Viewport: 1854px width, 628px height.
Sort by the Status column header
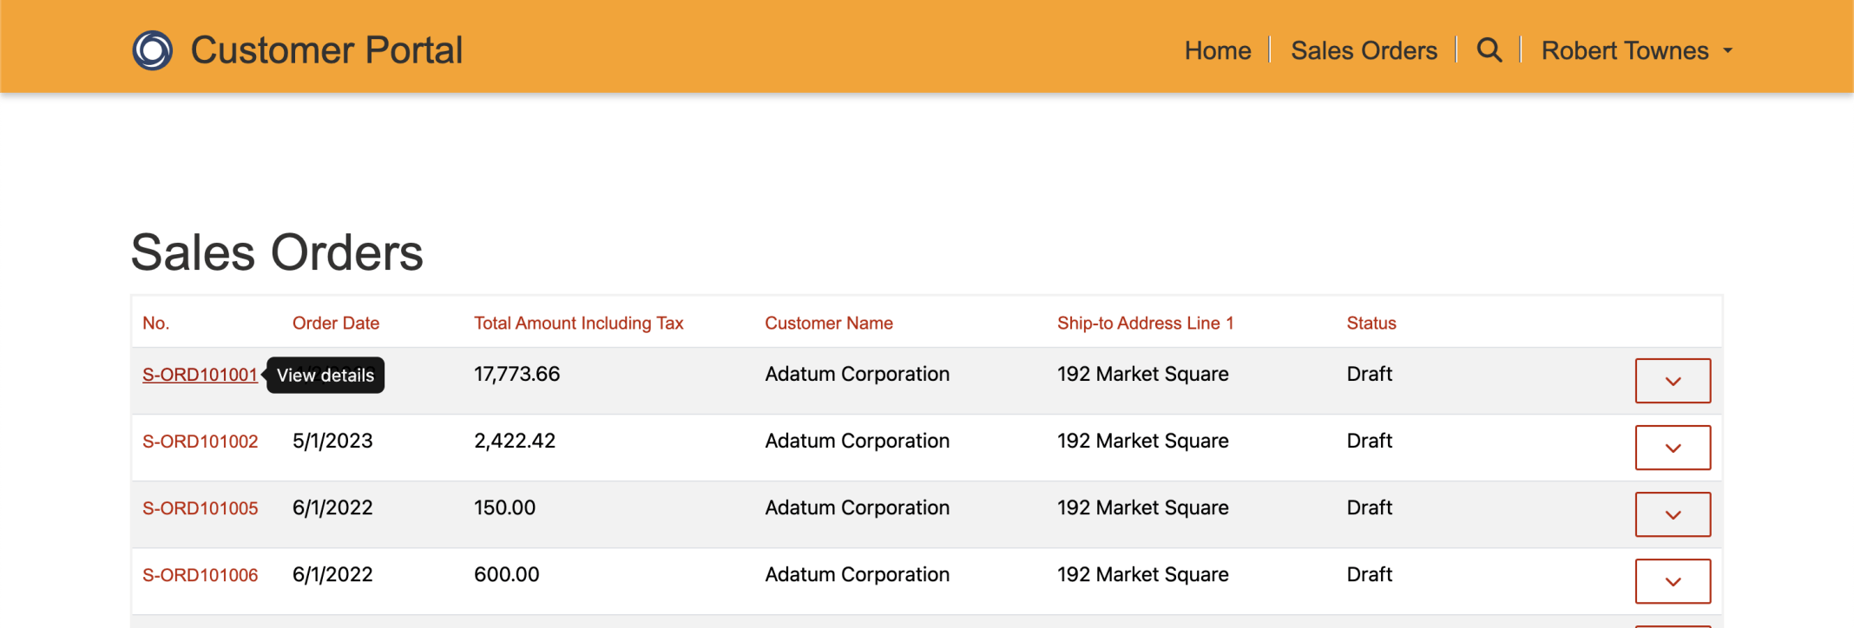click(1371, 324)
